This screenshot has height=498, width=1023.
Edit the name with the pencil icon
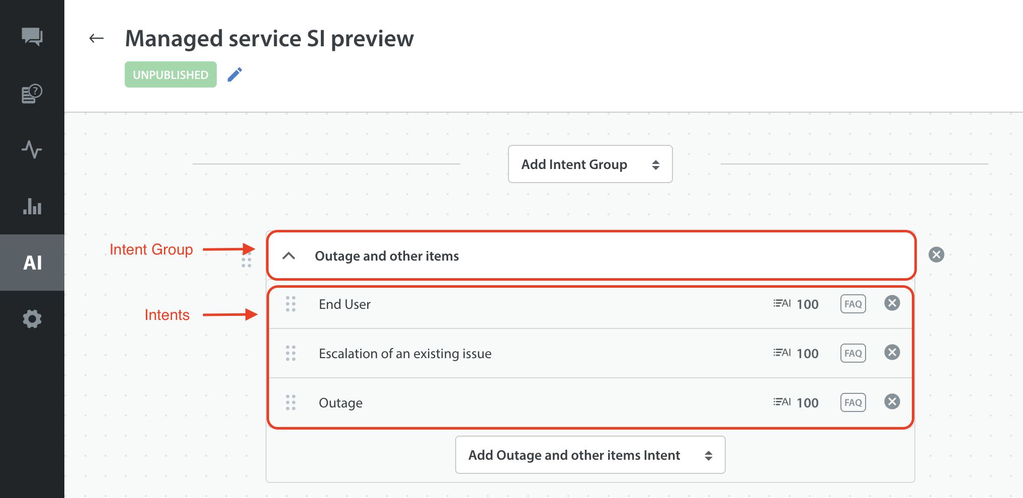pyautogui.click(x=234, y=74)
